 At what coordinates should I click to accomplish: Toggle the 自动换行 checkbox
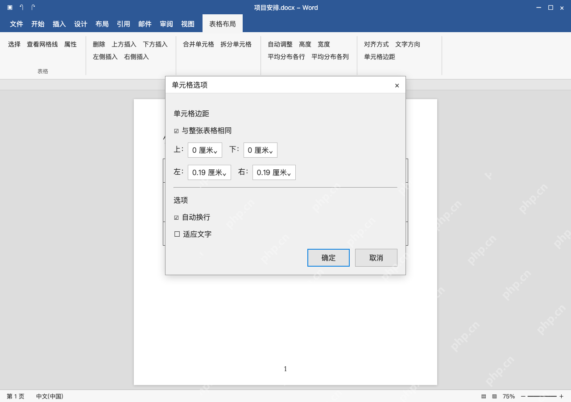tap(176, 218)
